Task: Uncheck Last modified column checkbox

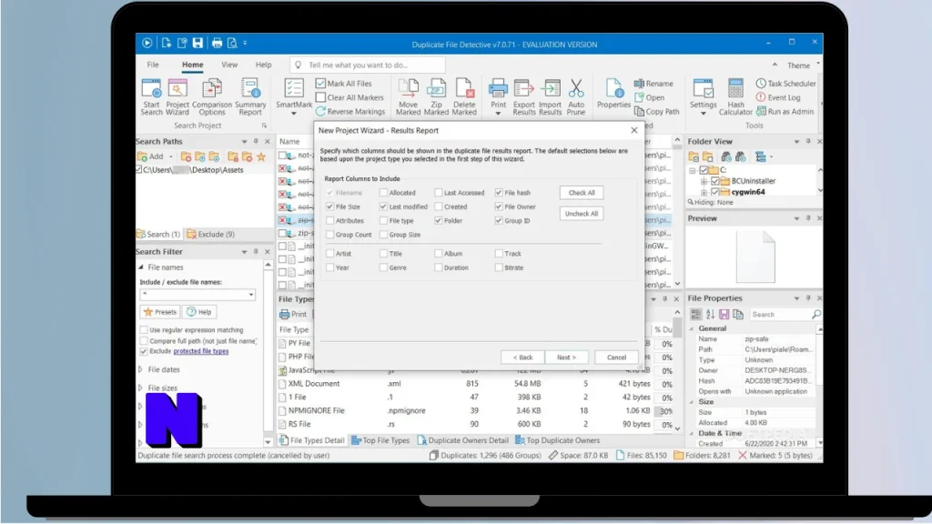Action: click(383, 207)
